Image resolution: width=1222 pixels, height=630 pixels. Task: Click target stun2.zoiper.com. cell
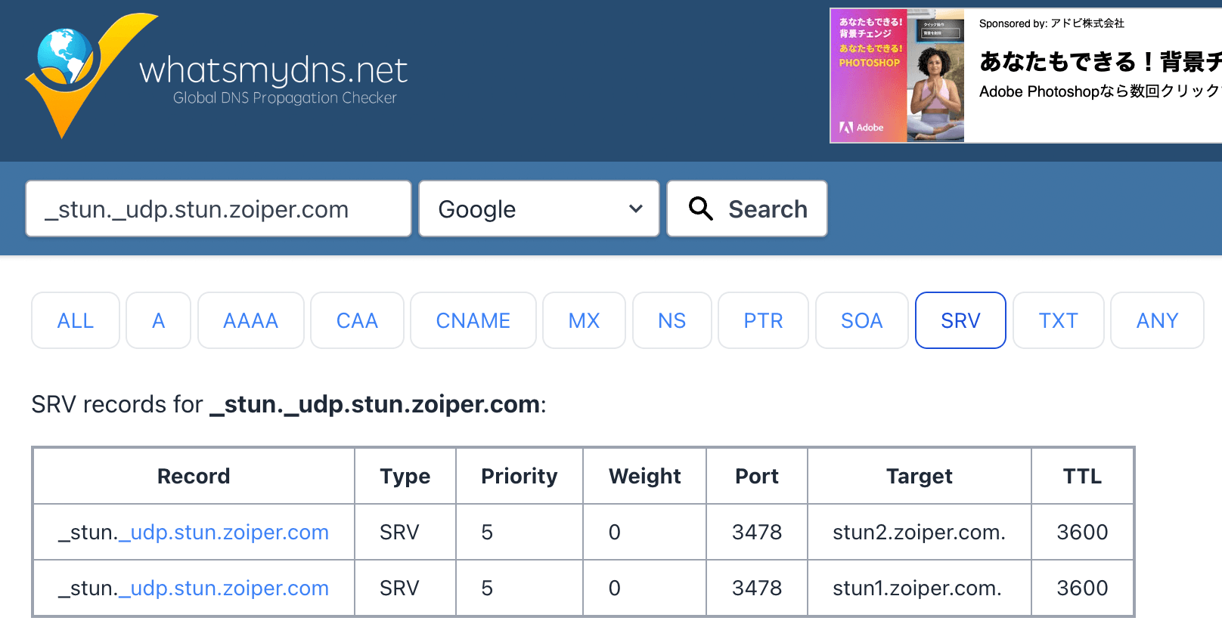click(x=919, y=532)
